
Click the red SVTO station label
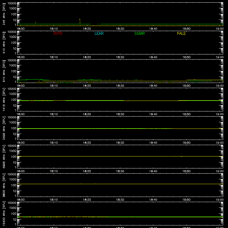tap(58, 33)
